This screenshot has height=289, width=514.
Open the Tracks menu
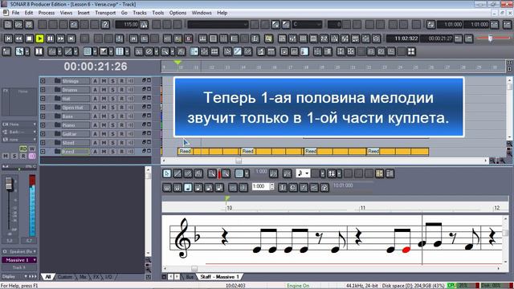pos(140,13)
